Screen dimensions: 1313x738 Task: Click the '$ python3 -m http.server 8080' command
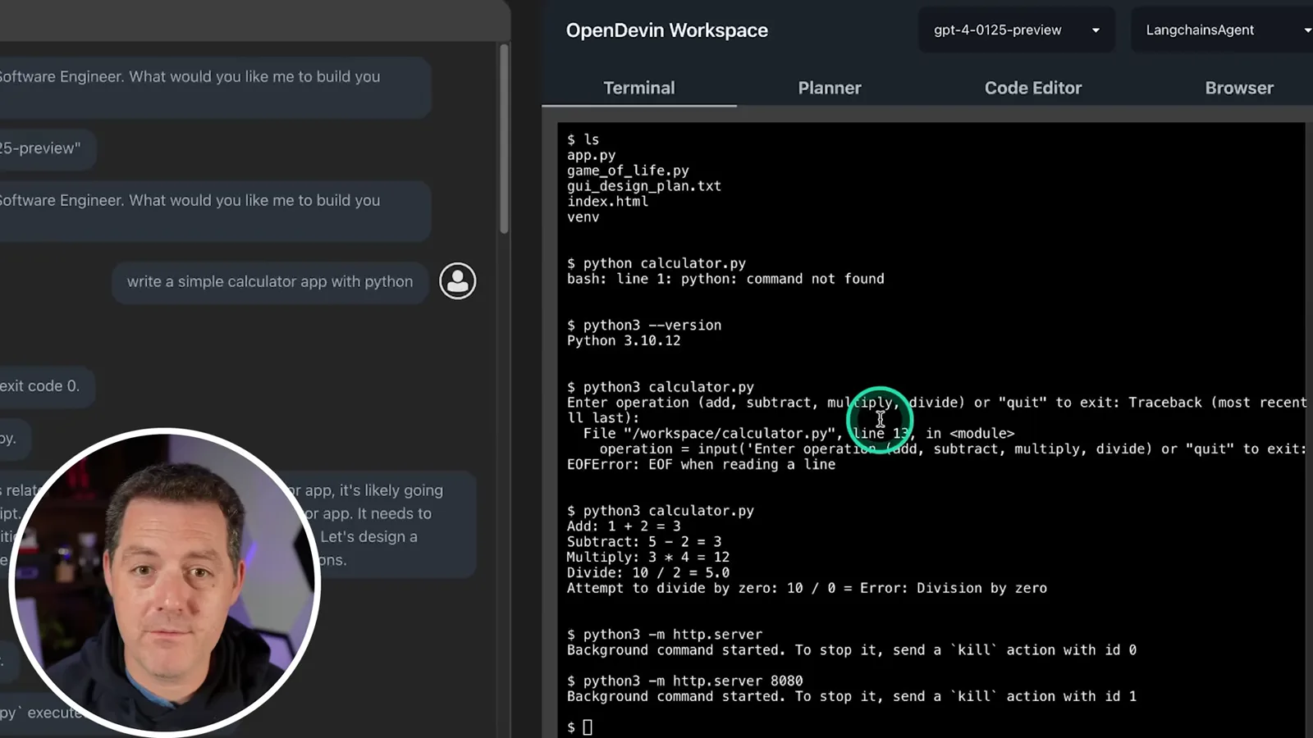pyautogui.click(x=684, y=681)
